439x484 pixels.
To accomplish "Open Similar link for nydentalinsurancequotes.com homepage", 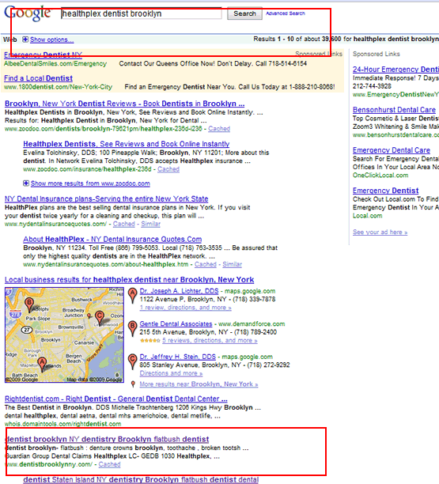I will (x=150, y=224).
